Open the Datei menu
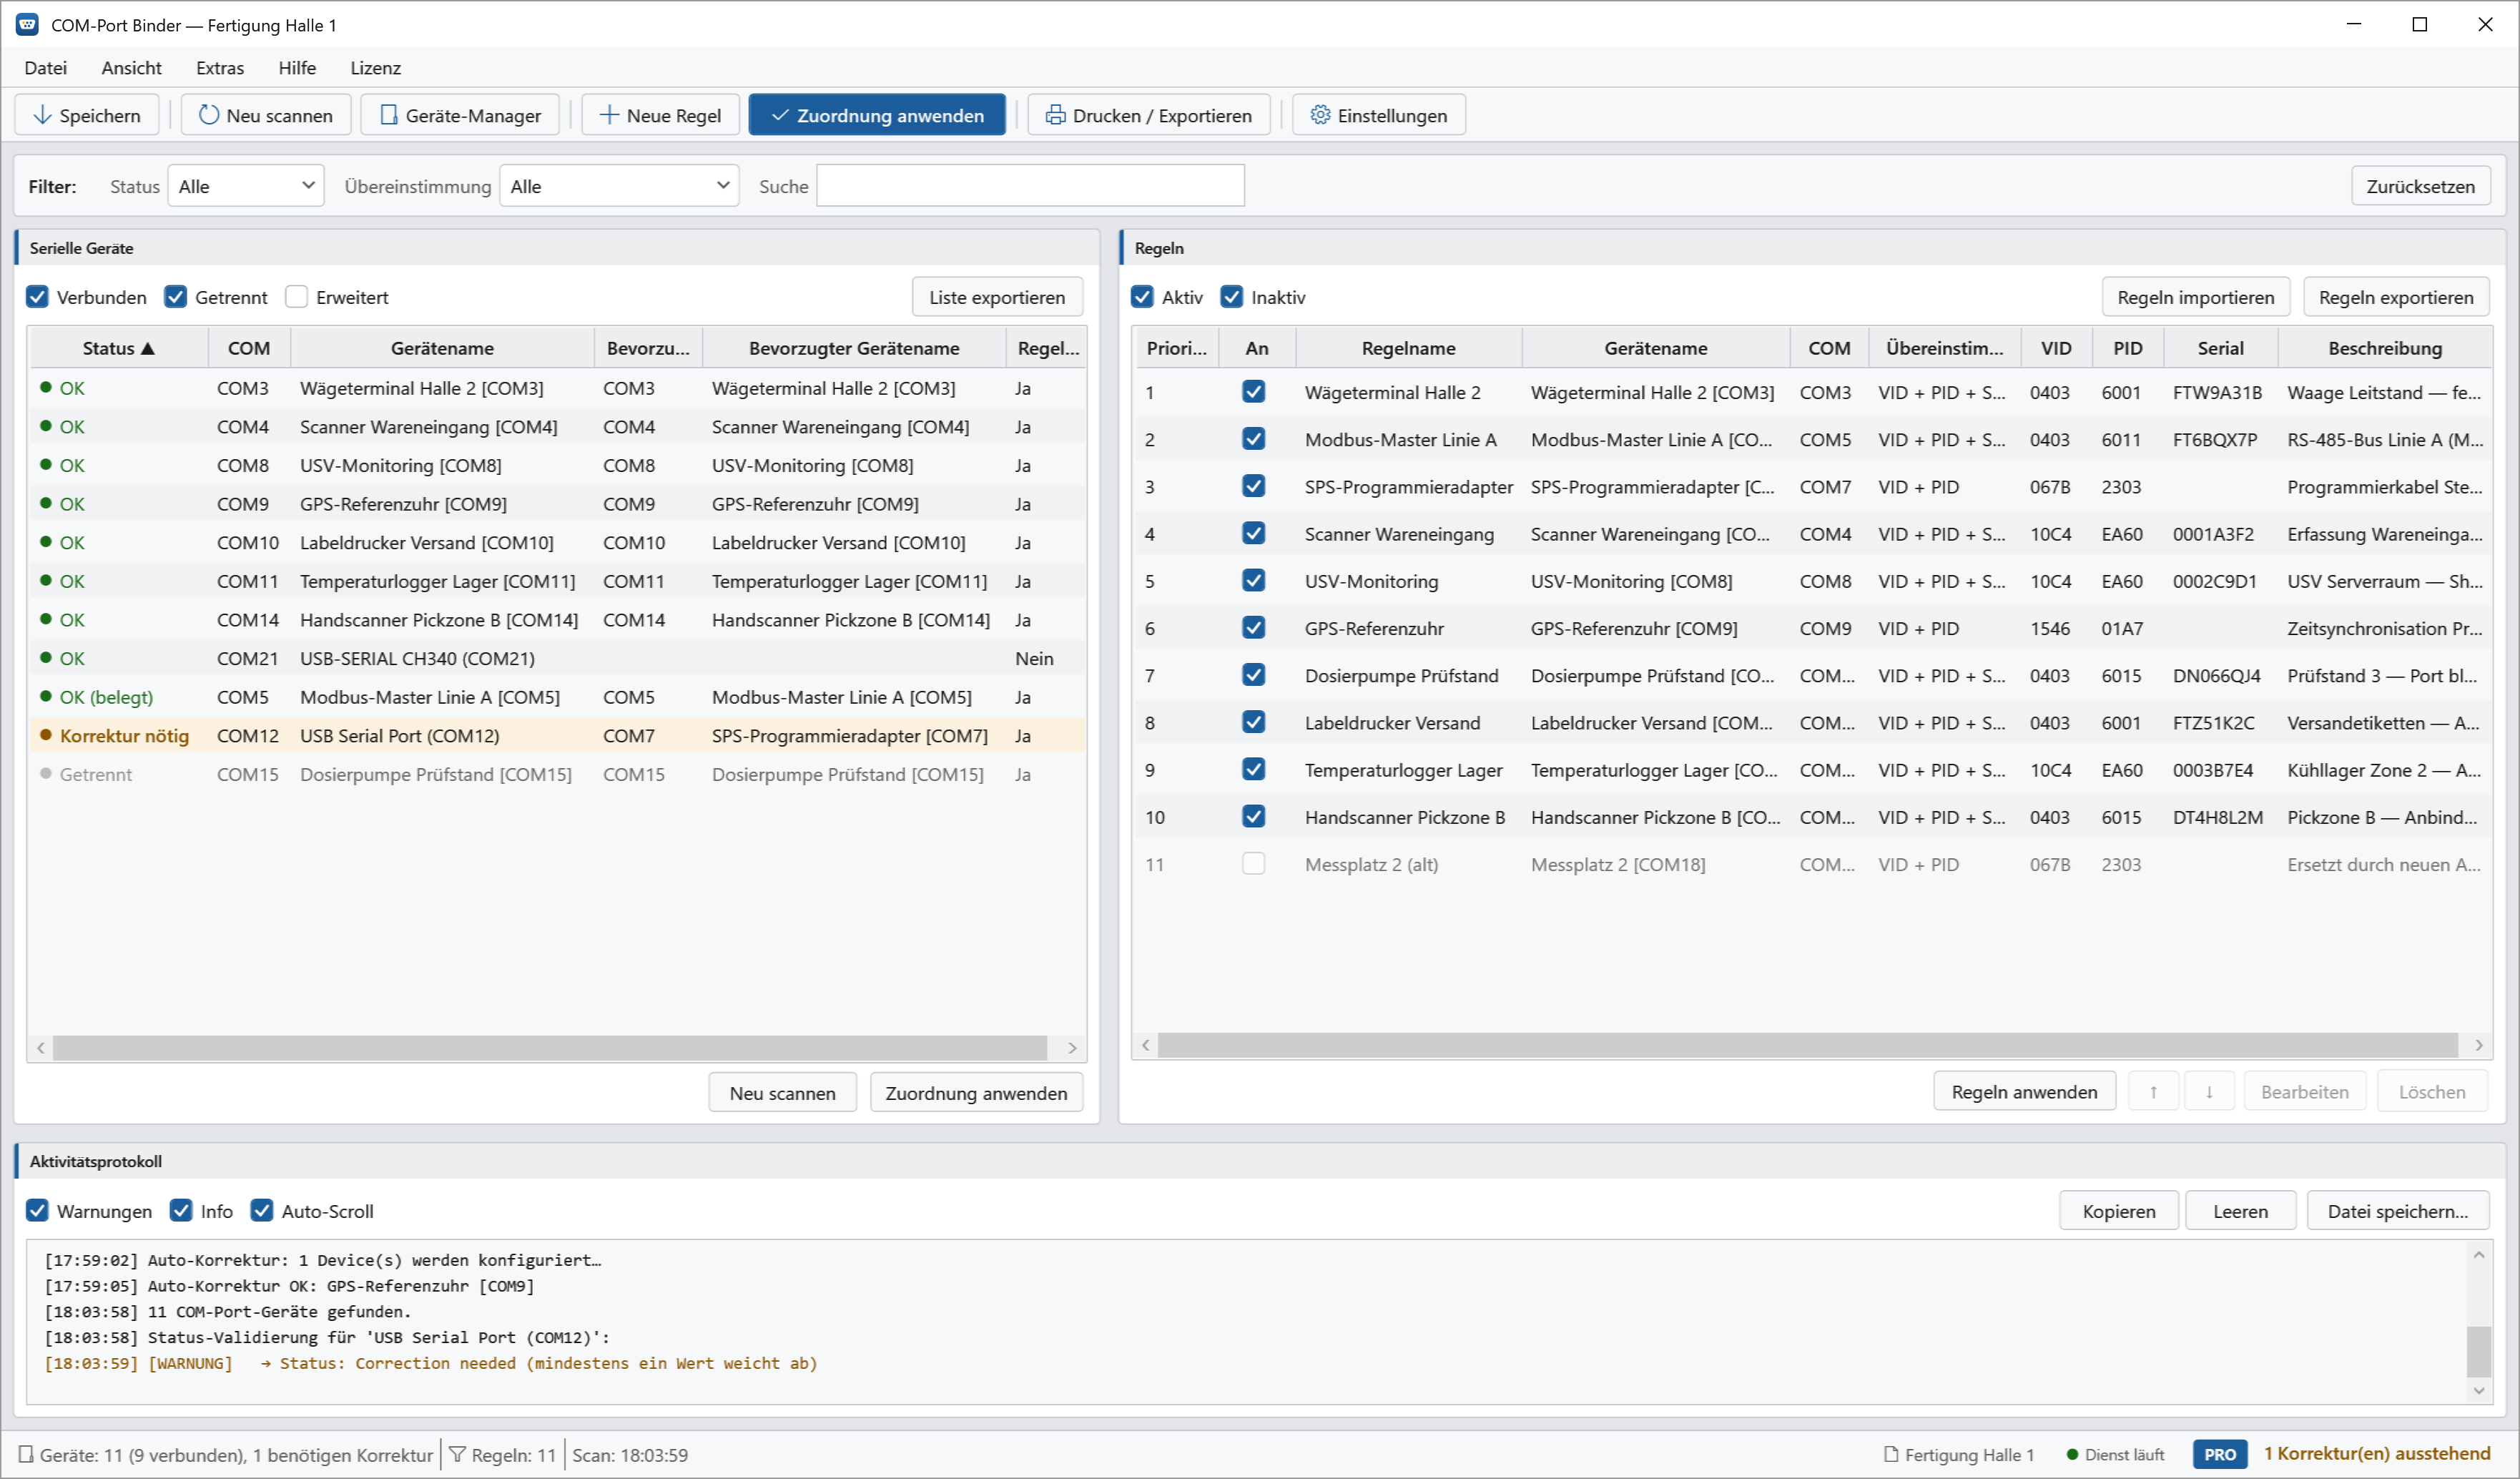 pyautogui.click(x=46, y=68)
